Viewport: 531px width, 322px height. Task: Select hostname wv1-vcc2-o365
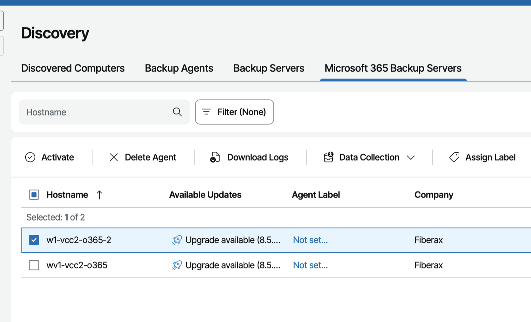point(77,265)
